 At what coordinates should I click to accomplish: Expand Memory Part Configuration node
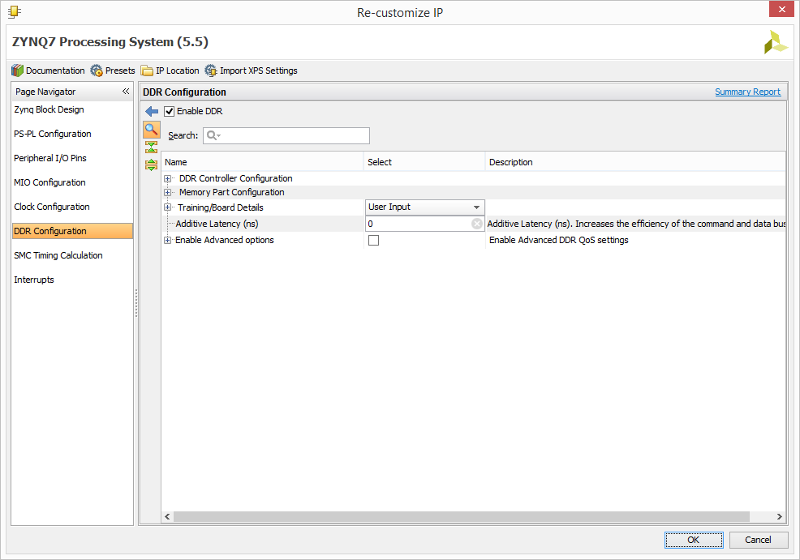click(x=167, y=193)
